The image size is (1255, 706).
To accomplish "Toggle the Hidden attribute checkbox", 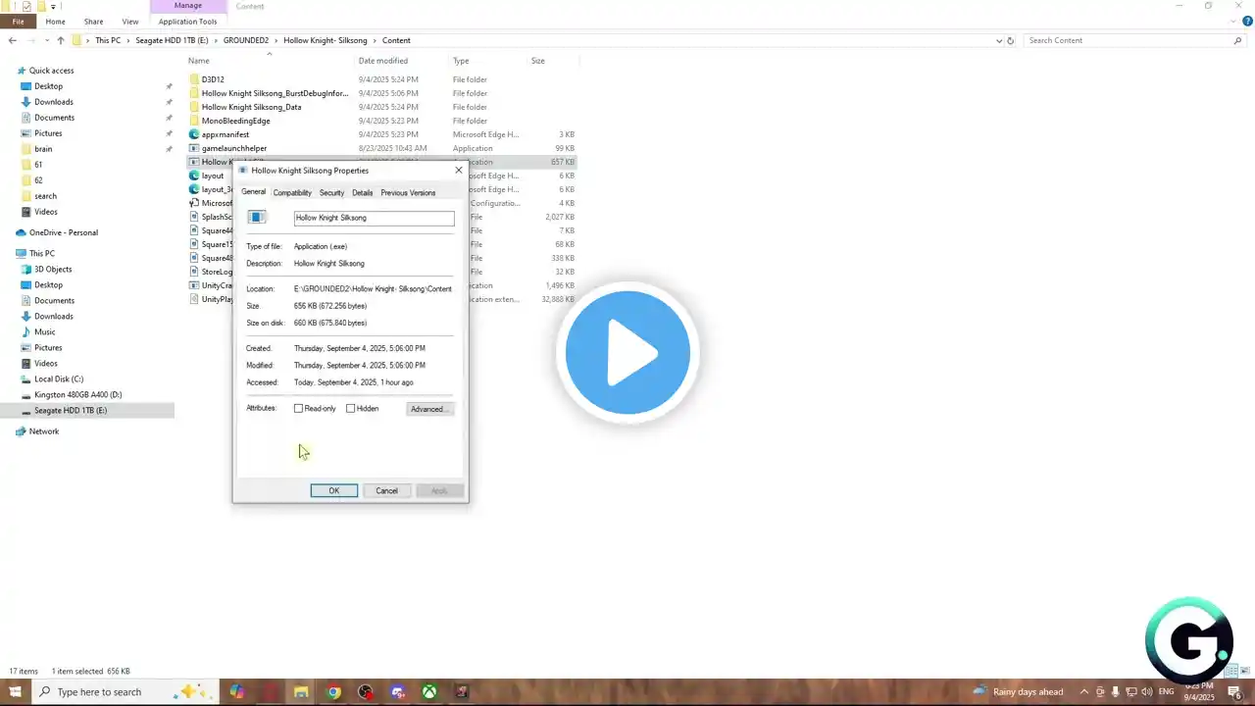I will [x=350, y=409].
